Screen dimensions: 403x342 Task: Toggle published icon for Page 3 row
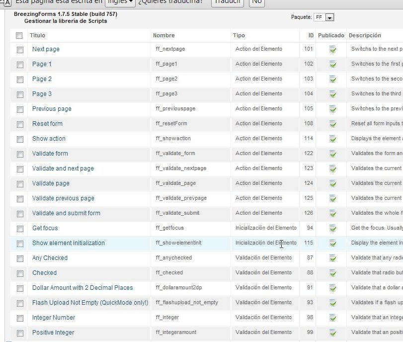(332, 94)
